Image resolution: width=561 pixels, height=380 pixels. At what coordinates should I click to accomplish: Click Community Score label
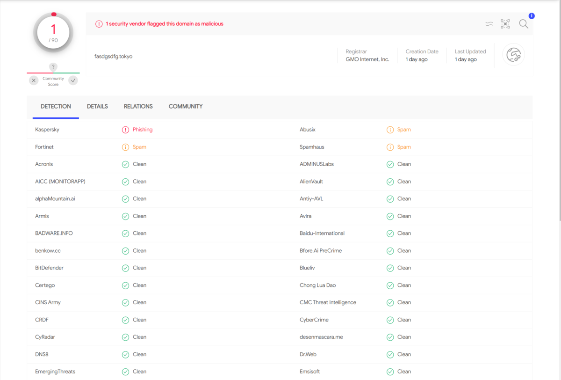pos(53,81)
